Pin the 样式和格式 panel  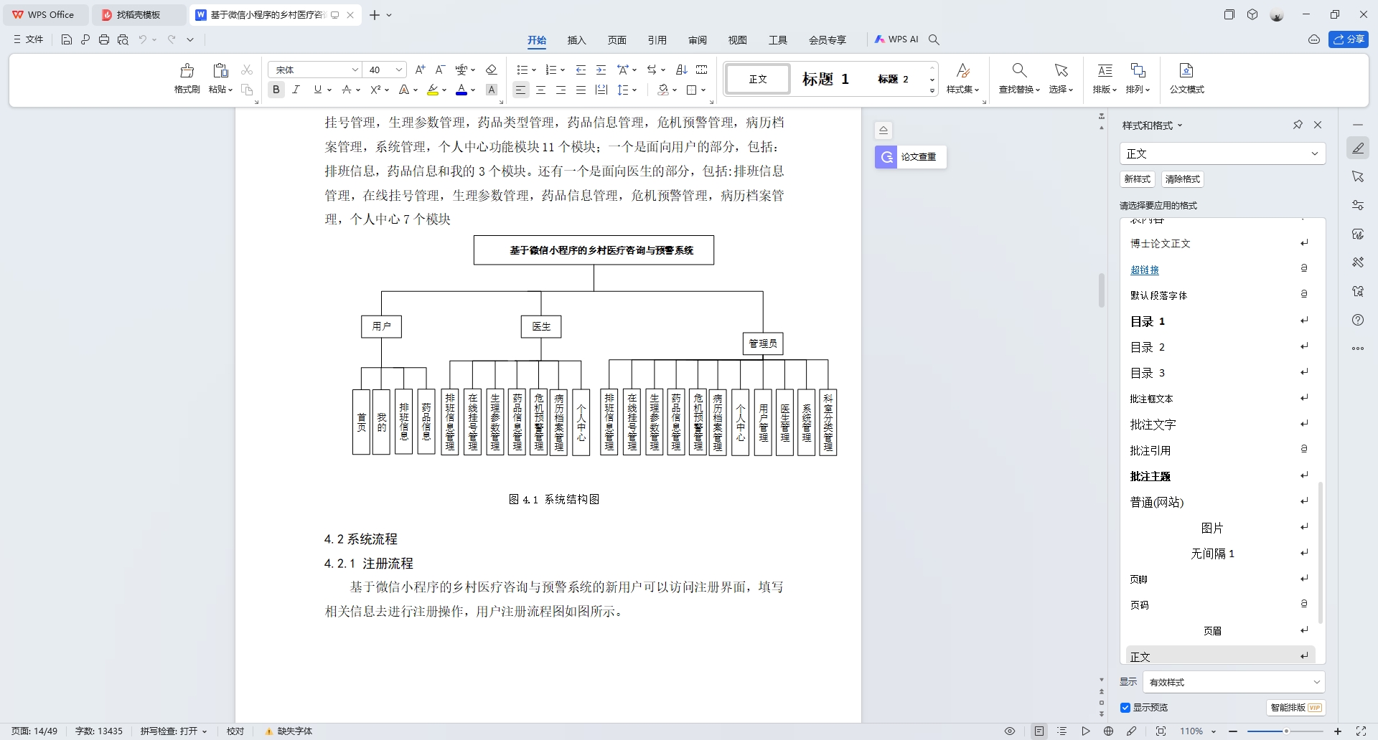(1298, 125)
